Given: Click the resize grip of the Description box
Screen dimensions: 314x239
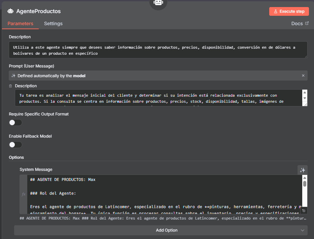Looking at the screenshot, I should tap(306, 105).
